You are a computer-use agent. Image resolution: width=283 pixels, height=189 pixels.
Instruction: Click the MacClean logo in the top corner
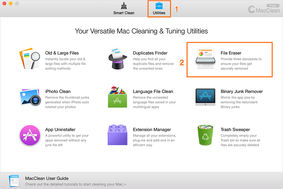(x=264, y=10)
